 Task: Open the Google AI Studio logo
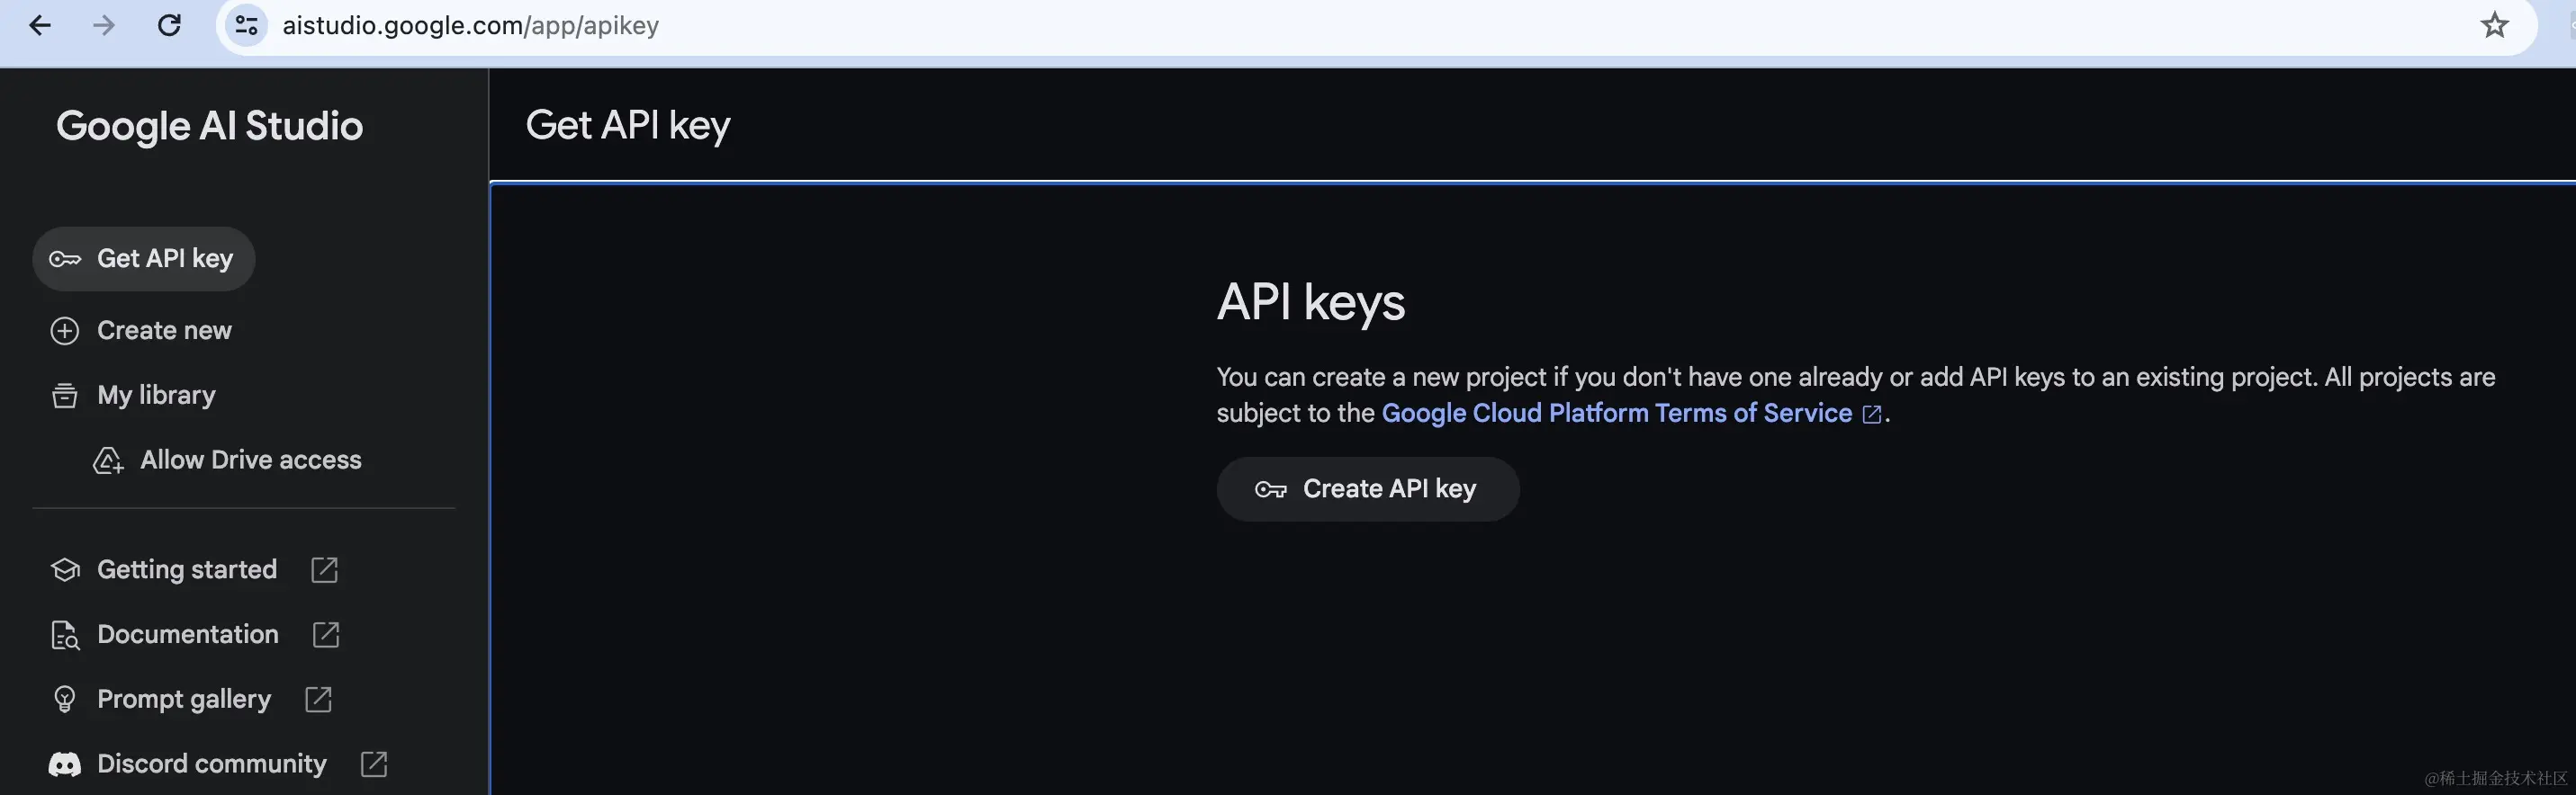pyautogui.click(x=209, y=126)
